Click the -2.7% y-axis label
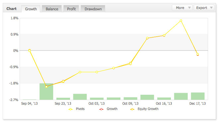 (14, 100)
